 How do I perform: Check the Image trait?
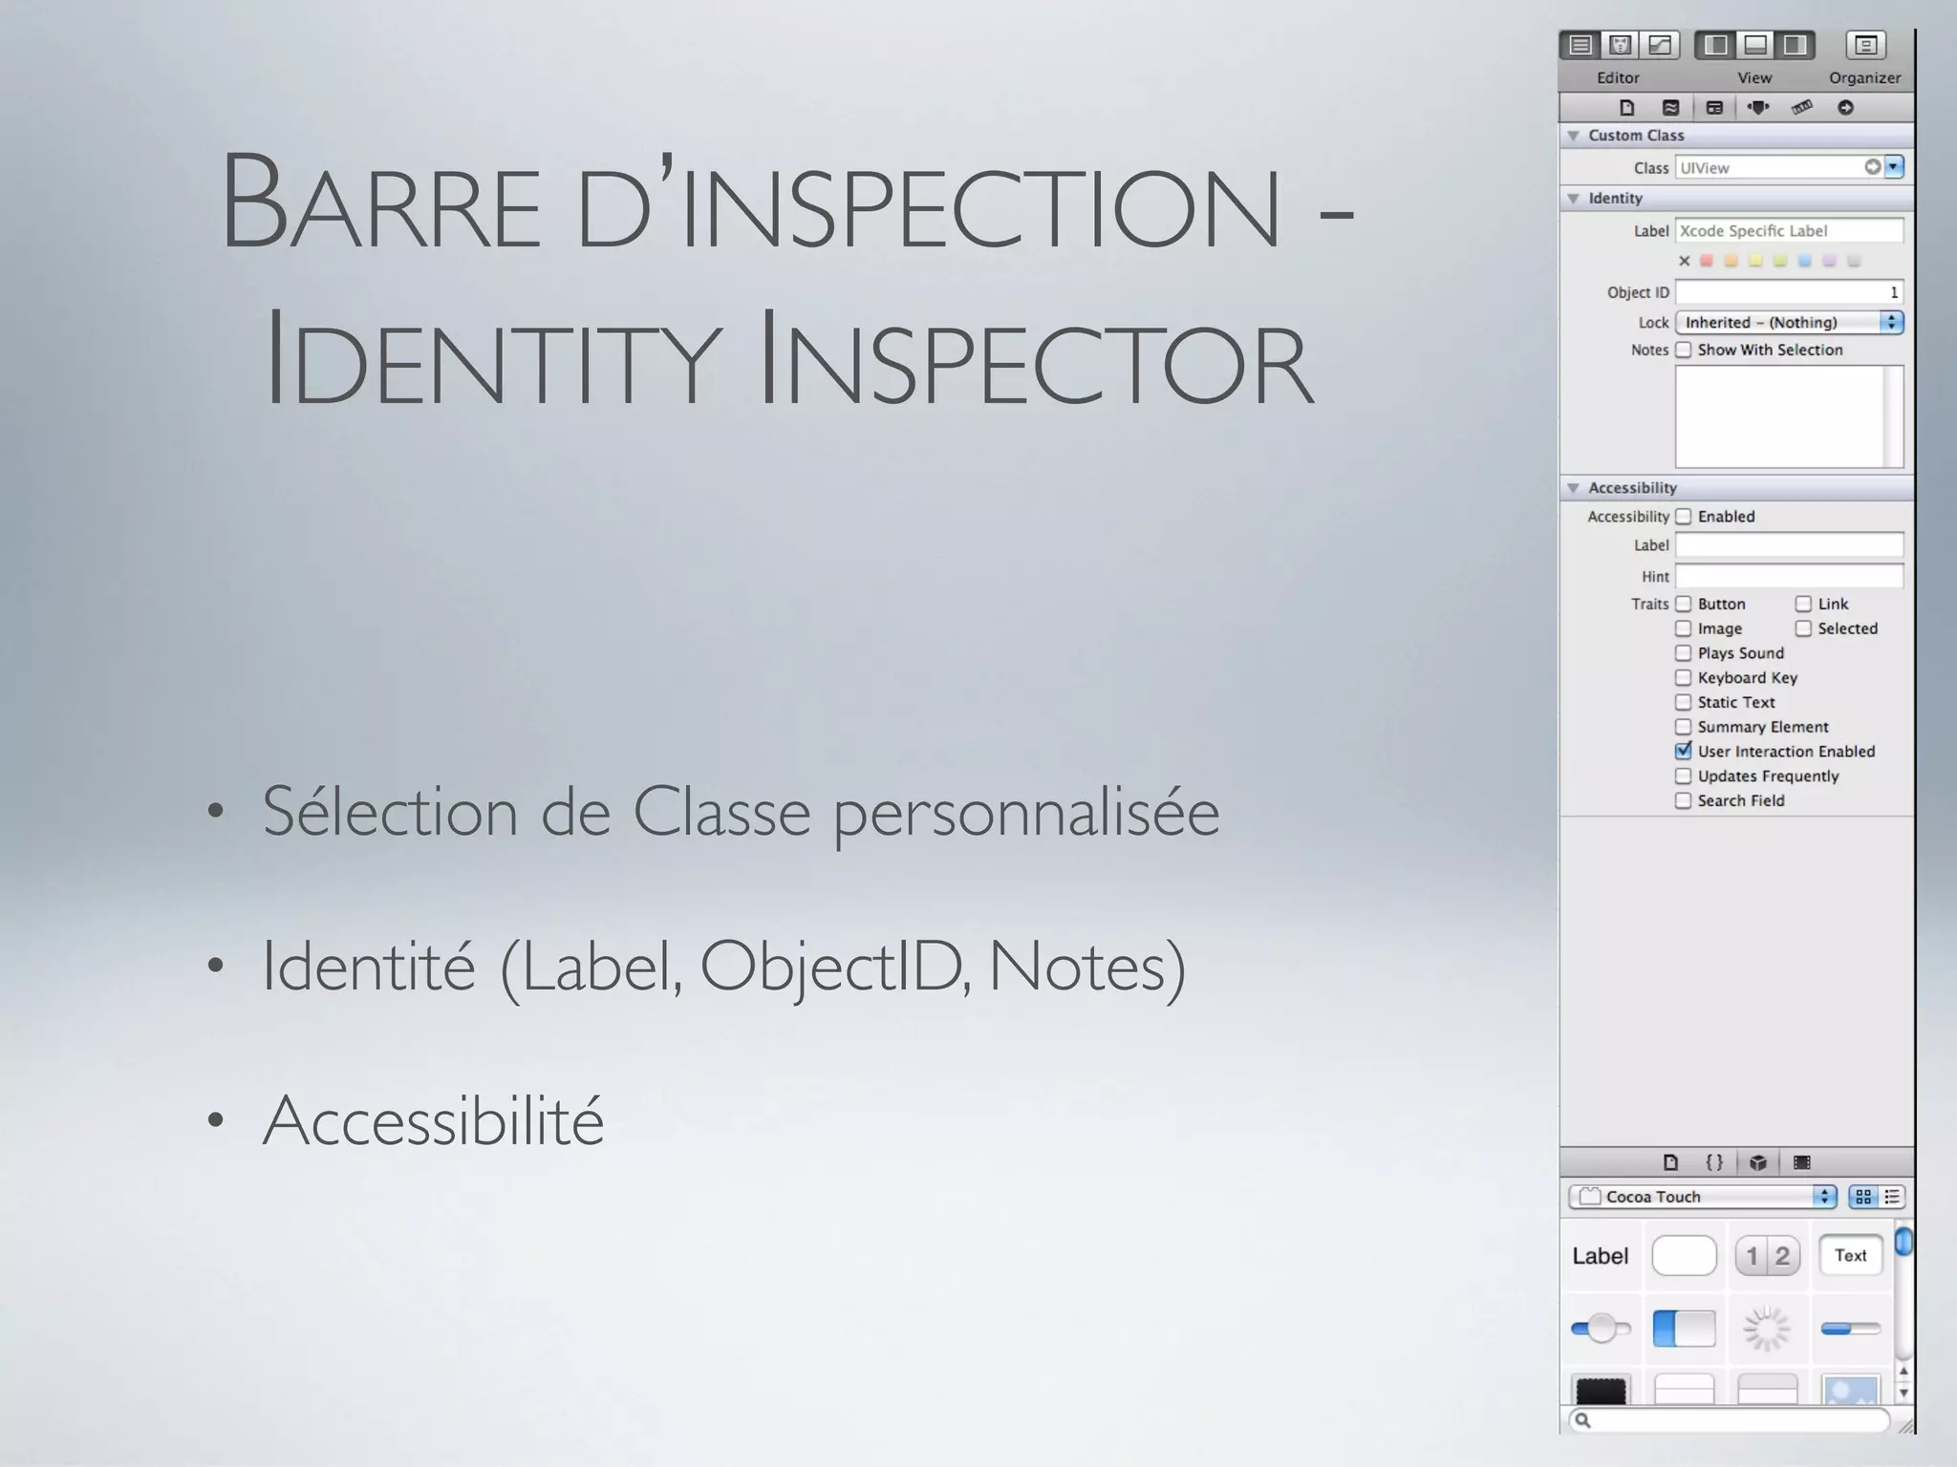(1683, 628)
